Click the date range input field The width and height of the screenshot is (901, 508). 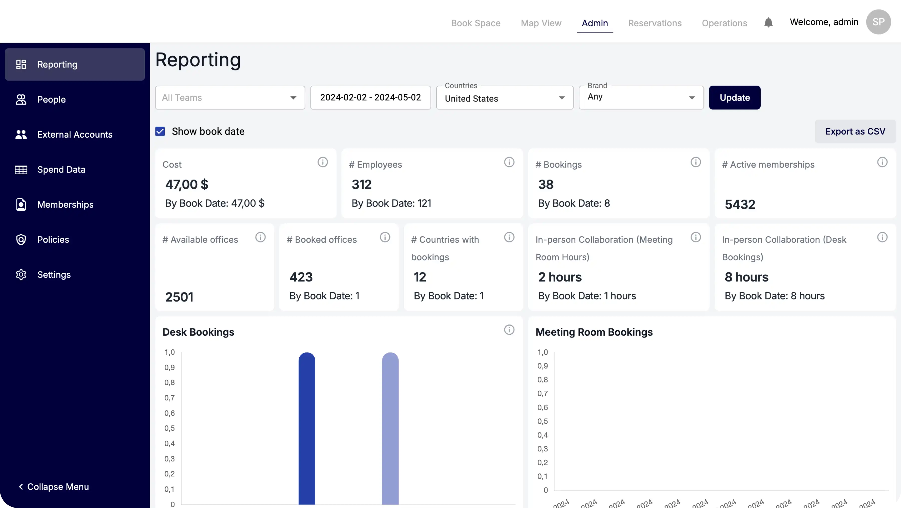(x=370, y=98)
